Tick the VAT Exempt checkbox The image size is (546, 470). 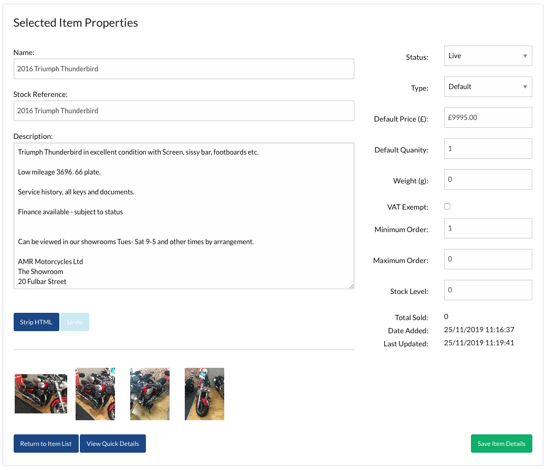447,206
